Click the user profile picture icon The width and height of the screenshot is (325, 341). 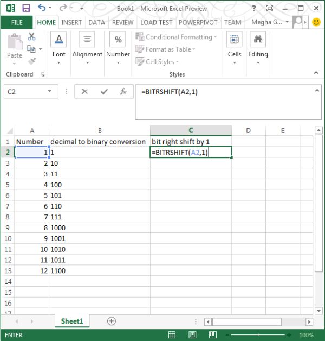[297, 22]
